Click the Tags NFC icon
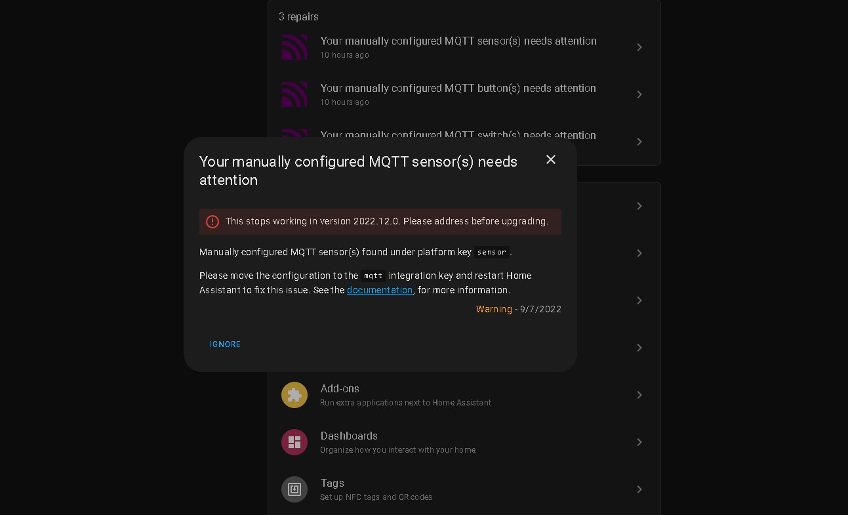848x515 pixels. 294,489
